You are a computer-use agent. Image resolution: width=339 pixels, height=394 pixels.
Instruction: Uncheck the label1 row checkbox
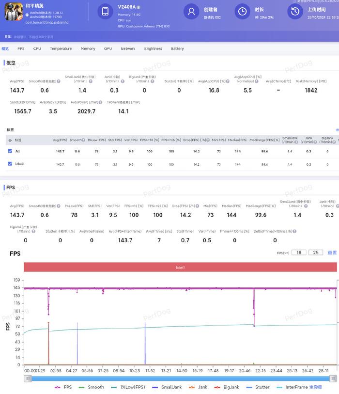10,164
